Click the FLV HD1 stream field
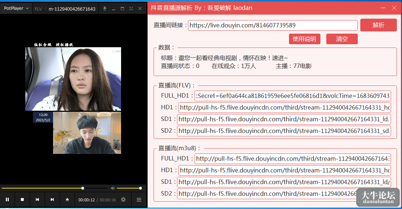Image resolution: width=402 pixels, height=209 pixels. click(285, 107)
